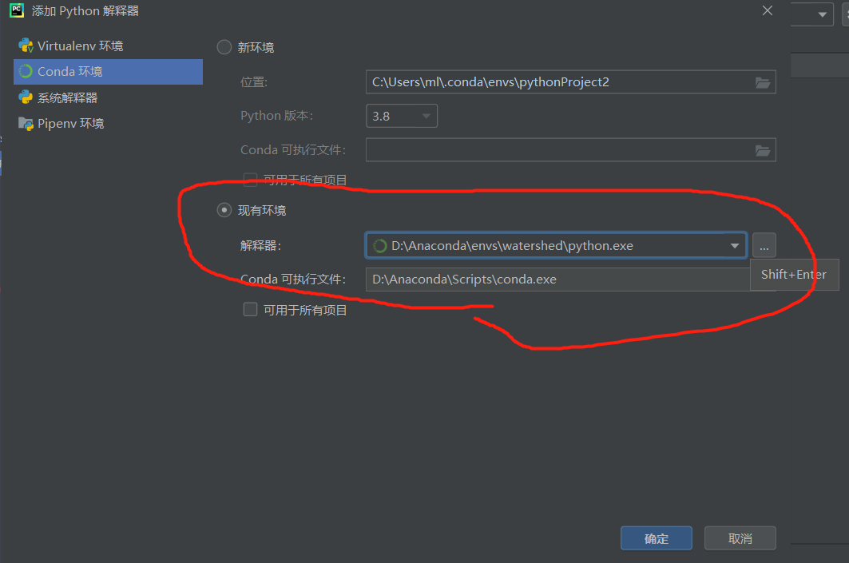Screen dimensions: 849x563
Task: Click the ... browse interpreter button
Action: (x=764, y=246)
